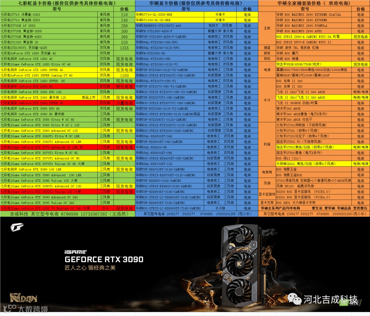
Task: Click the 水冷版 cell in the RX6900XT row
Action: pyautogui.click(x=220, y=208)
